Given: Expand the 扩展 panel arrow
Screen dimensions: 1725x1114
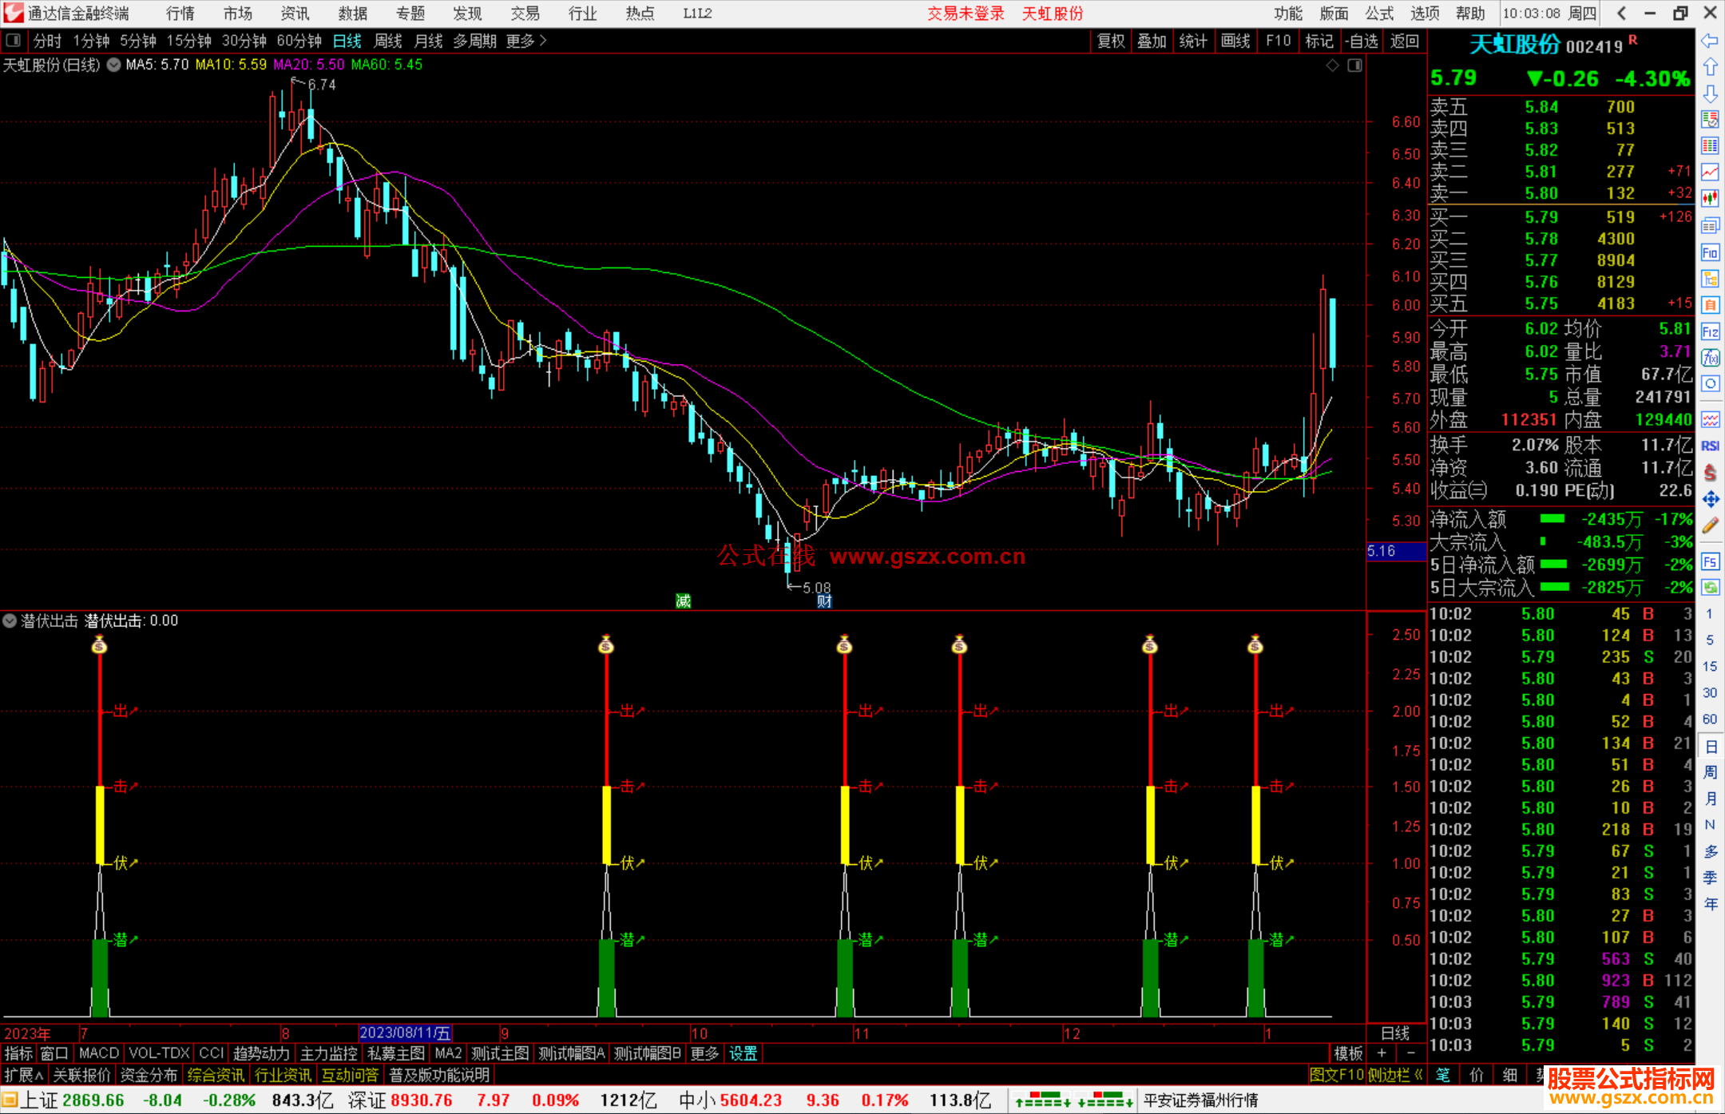Looking at the screenshot, I should [x=39, y=1076].
